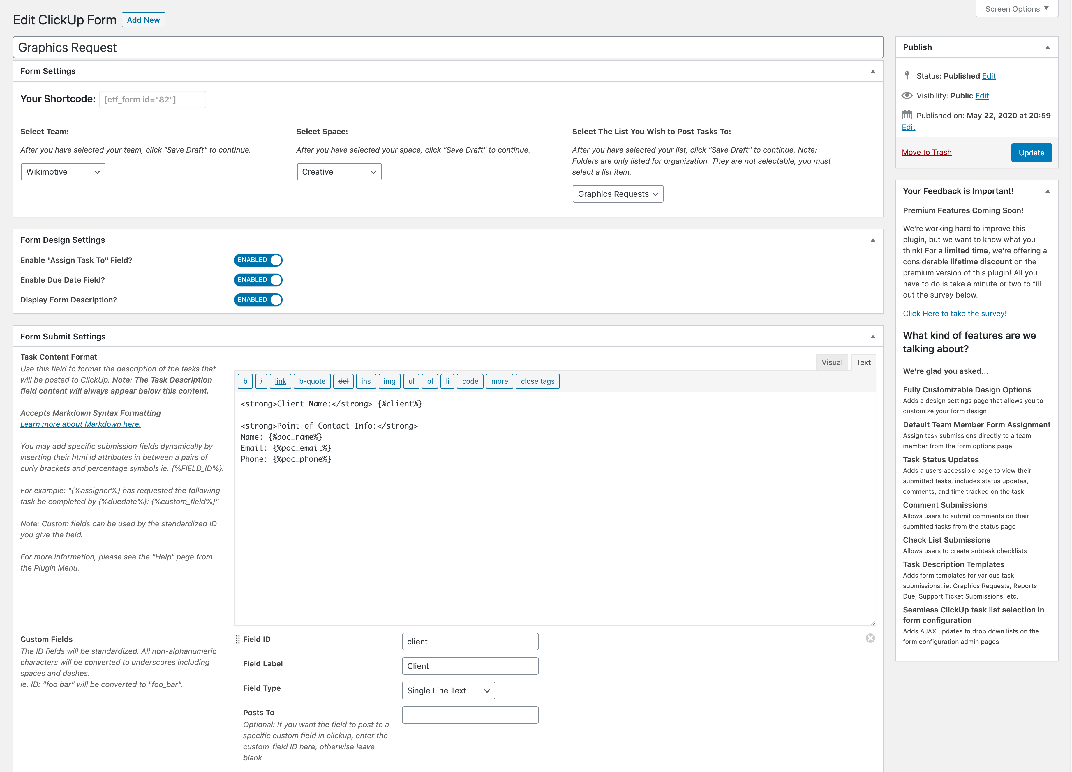Collapse the Form Submit Settings panel
This screenshot has height=772, width=1072.
[872, 337]
